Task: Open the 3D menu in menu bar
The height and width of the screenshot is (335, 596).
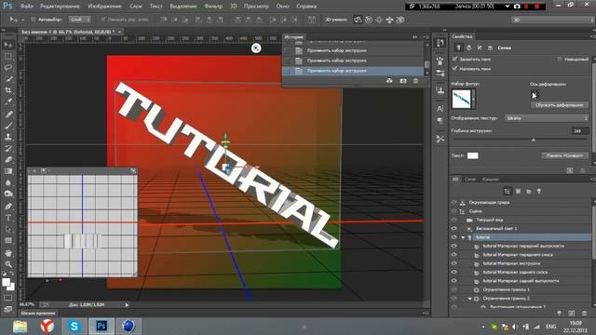Action: click(234, 7)
